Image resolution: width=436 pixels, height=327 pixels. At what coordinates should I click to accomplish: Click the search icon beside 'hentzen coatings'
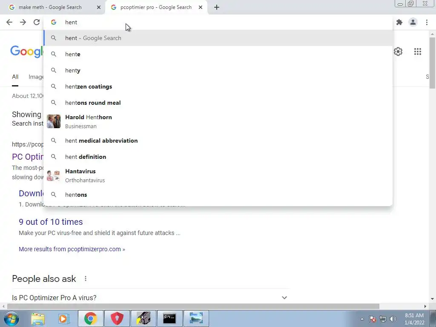point(53,86)
